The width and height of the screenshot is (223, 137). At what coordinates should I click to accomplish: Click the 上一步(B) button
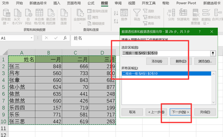tap(156, 112)
